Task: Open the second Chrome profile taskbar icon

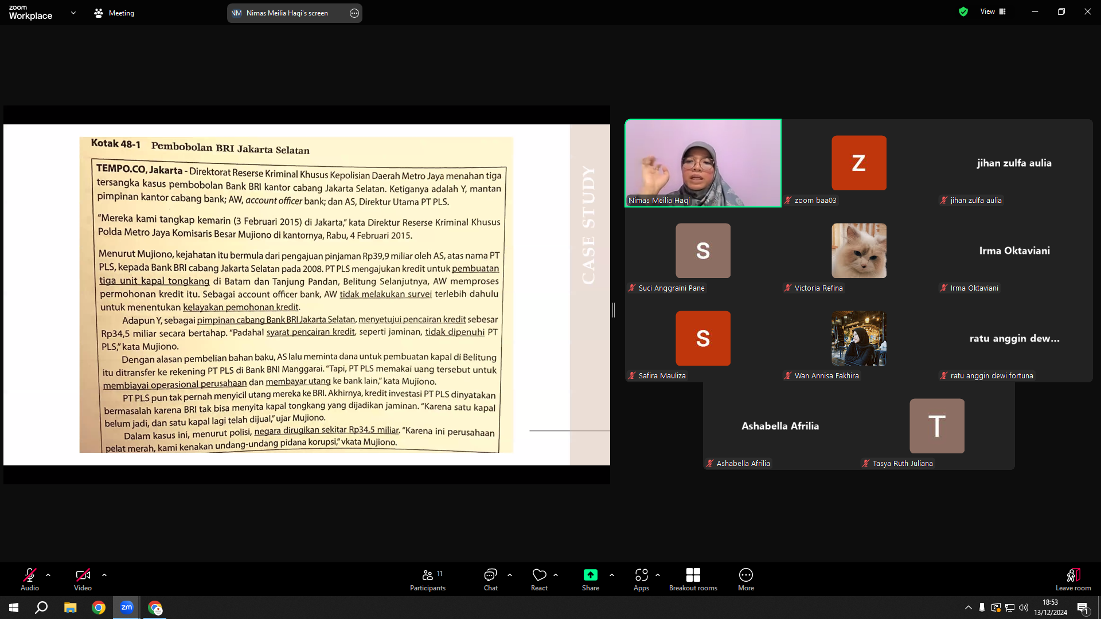Action: click(155, 608)
